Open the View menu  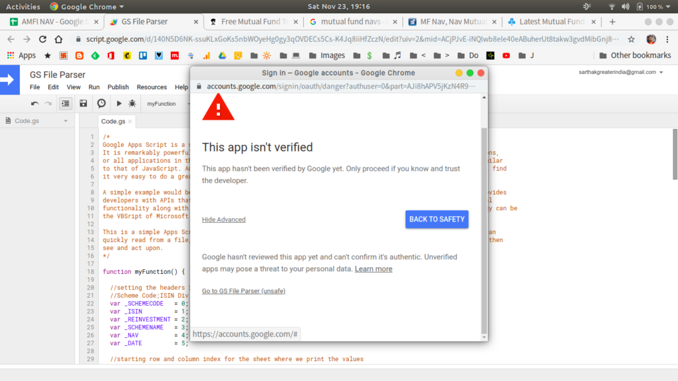[73, 87]
